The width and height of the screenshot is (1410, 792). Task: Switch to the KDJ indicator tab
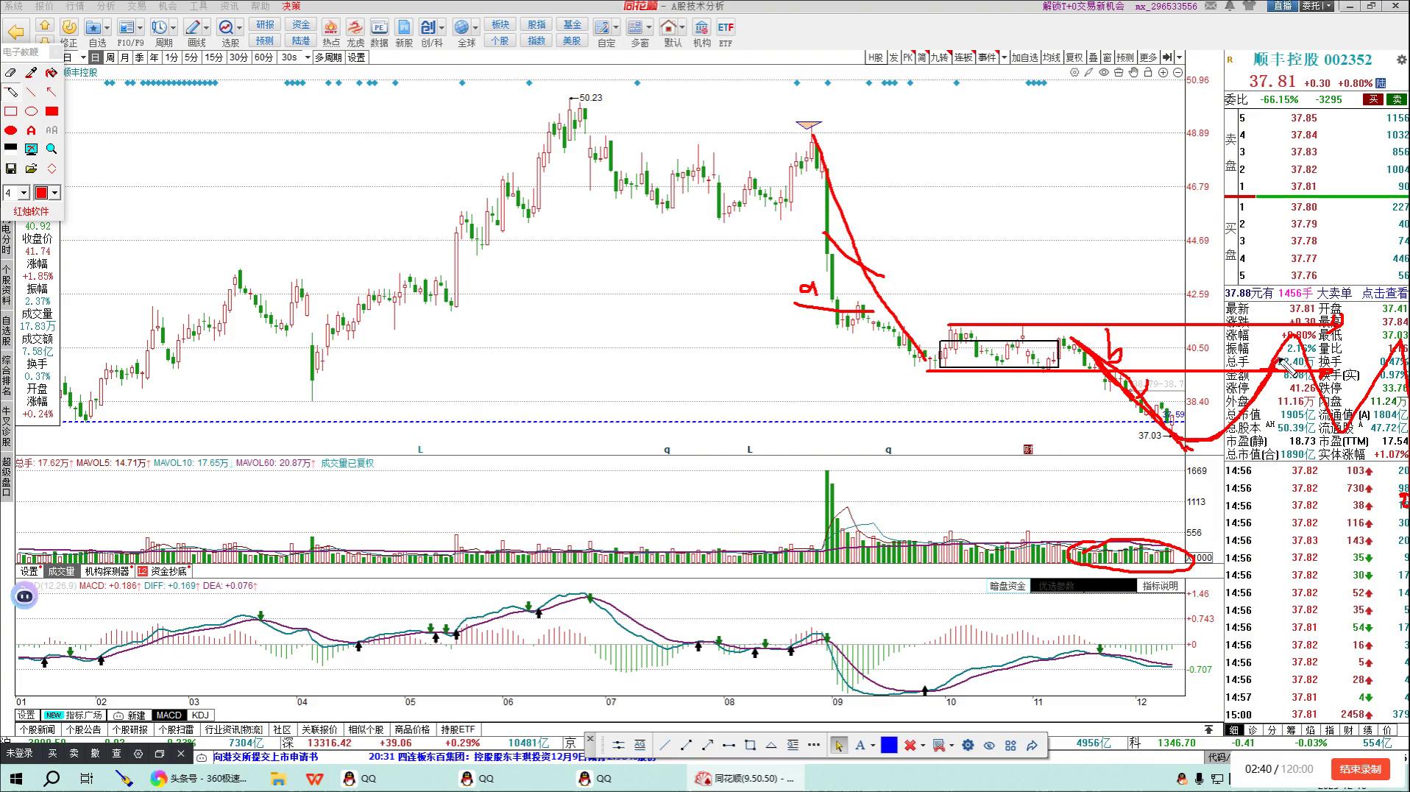pyautogui.click(x=199, y=715)
